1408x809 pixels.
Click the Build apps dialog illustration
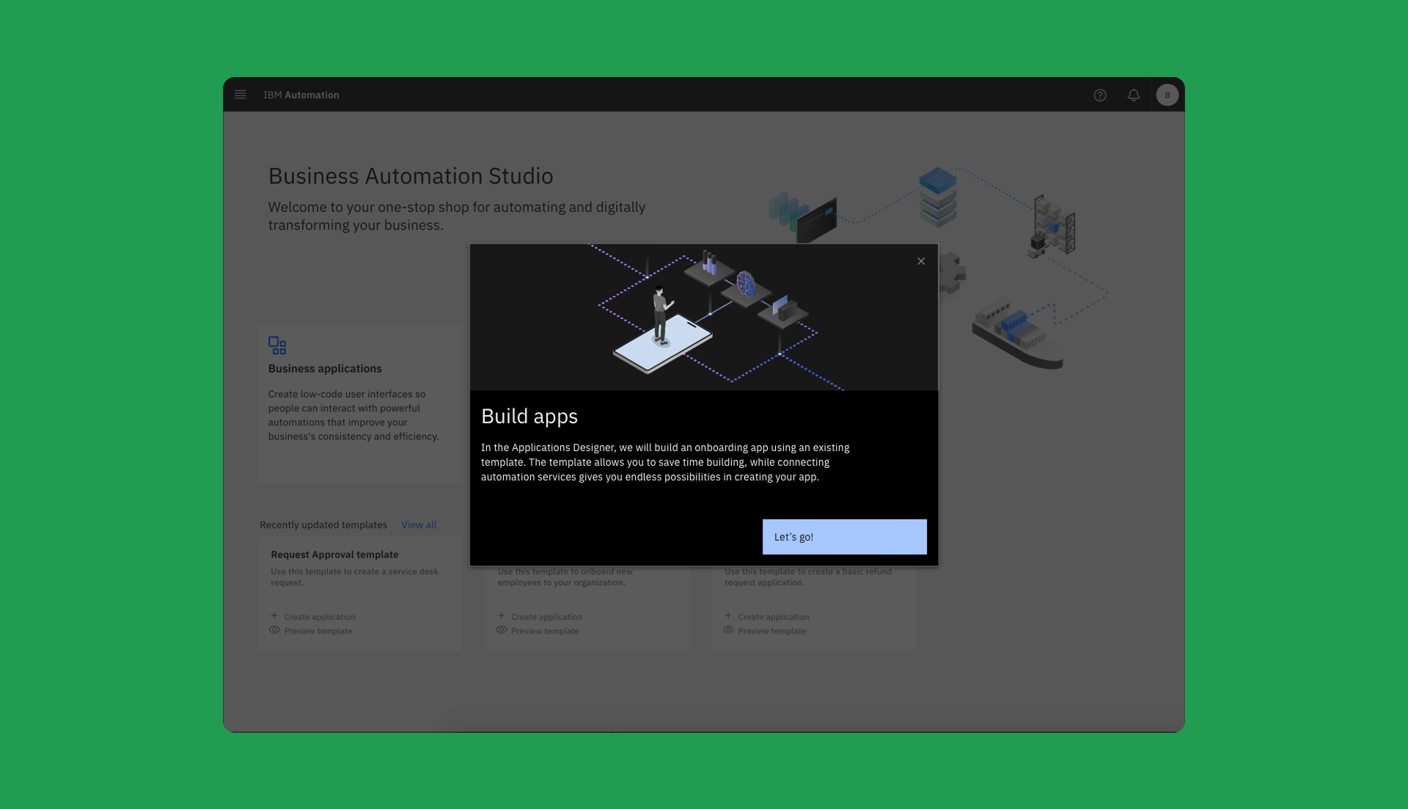tap(704, 317)
